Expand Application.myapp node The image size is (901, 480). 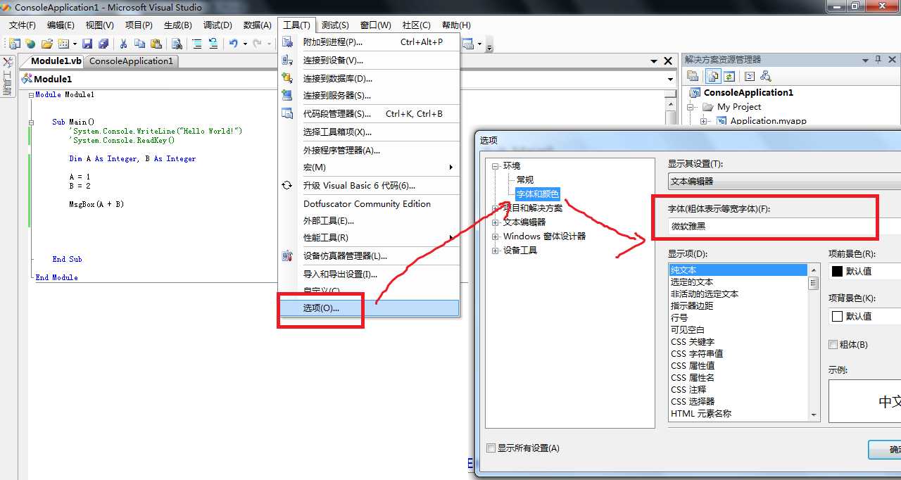click(704, 121)
